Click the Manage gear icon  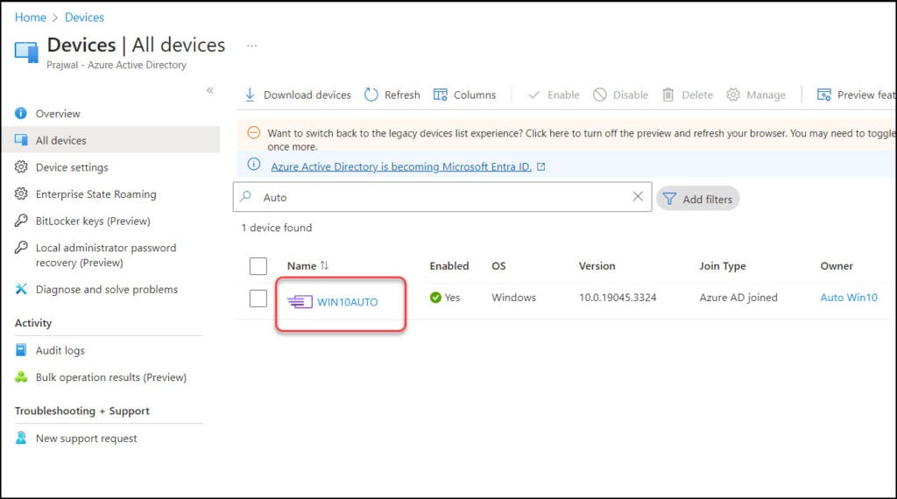pos(733,95)
